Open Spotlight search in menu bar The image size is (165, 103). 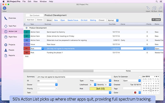[157, 1]
